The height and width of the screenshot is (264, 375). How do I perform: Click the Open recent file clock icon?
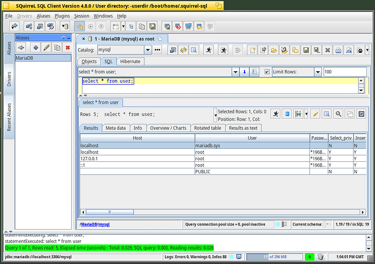[285, 50]
